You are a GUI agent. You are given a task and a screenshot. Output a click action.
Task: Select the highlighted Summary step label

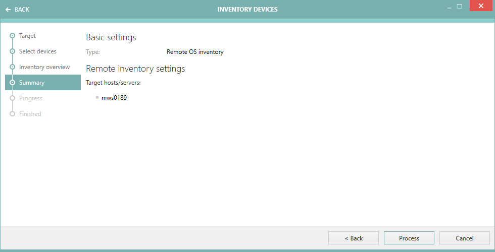point(32,83)
